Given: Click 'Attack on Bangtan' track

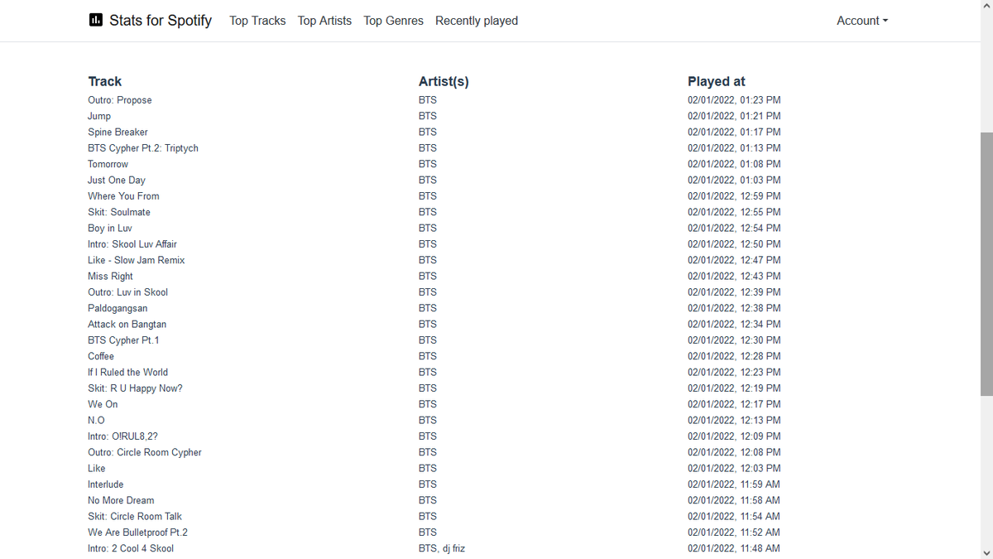Looking at the screenshot, I should click(x=127, y=324).
